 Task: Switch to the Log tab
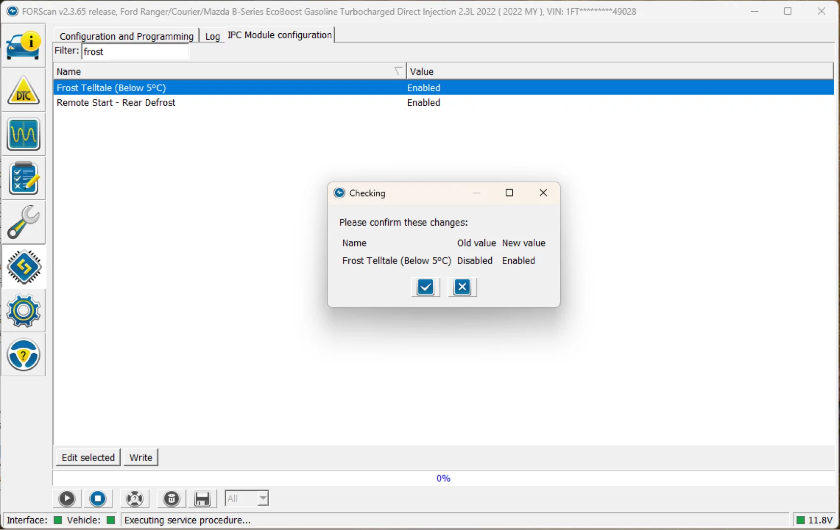pyautogui.click(x=212, y=36)
